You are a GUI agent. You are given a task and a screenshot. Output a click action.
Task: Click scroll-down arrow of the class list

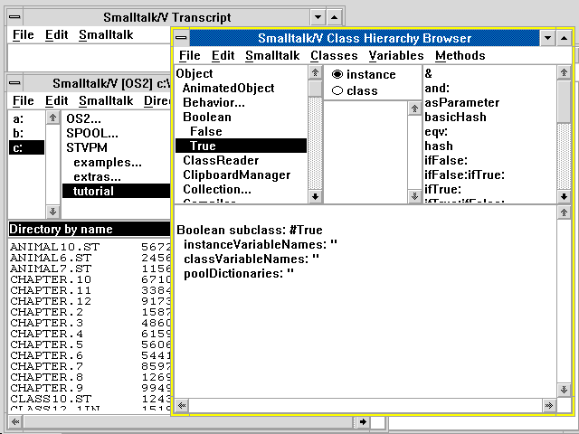315,196
